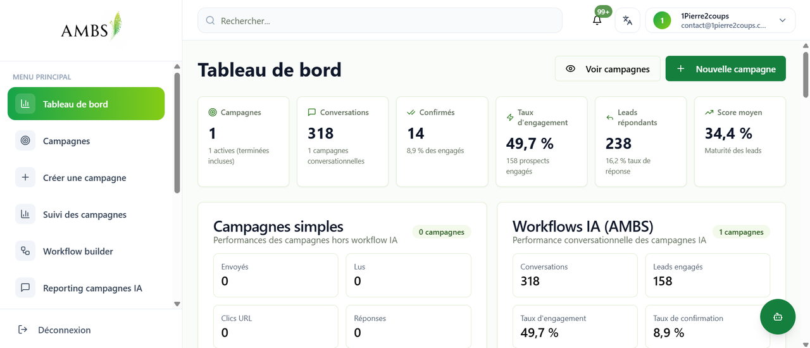Click the target icon on Campagnes card
The image size is (810, 348).
click(x=213, y=112)
